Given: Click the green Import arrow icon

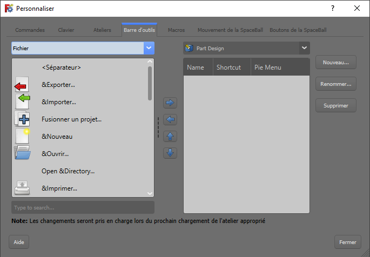Looking at the screenshot, I should point(23,100).
